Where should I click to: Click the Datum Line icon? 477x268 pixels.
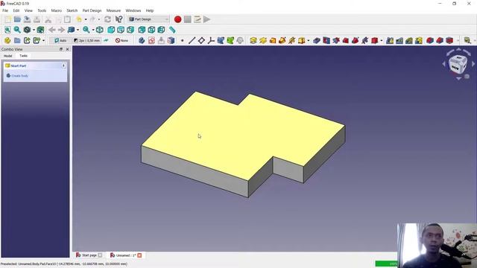pos(192,40)
